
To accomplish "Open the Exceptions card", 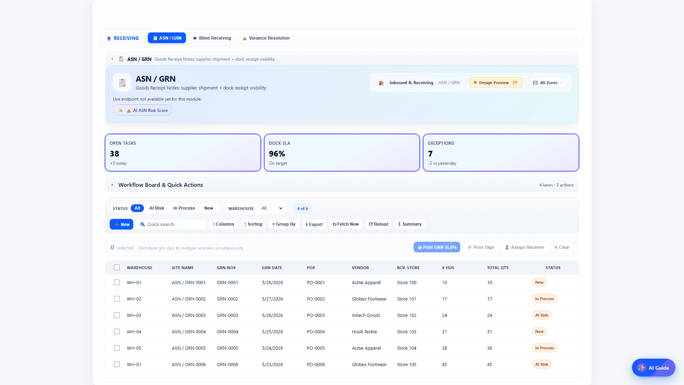I will 501,153.
